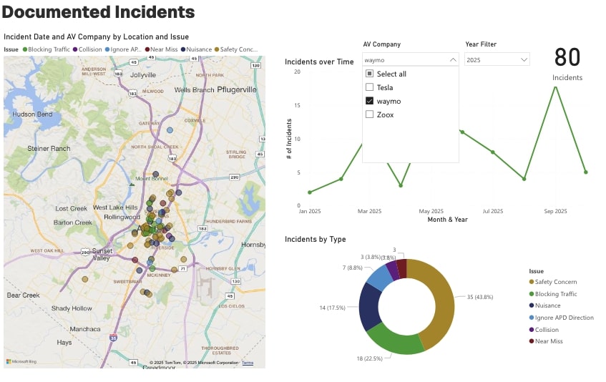Click the isolated blue incident marker near Gateway
Screen dimensions: 606x382
(x=170, y=130)
